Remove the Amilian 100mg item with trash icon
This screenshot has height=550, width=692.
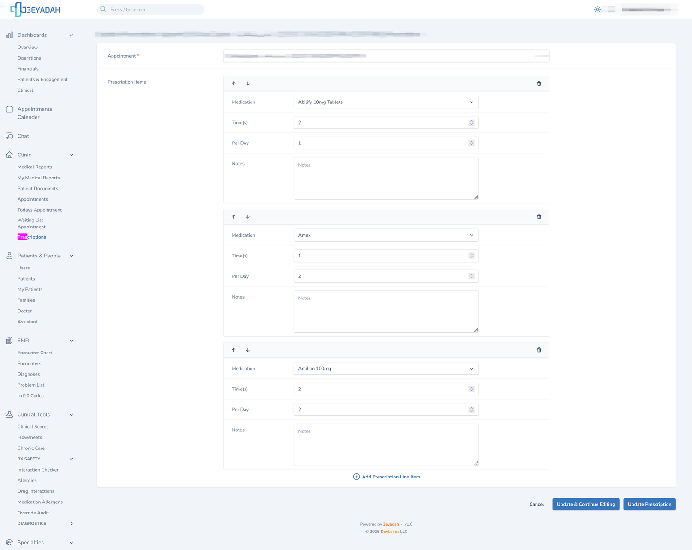[539, 350]
